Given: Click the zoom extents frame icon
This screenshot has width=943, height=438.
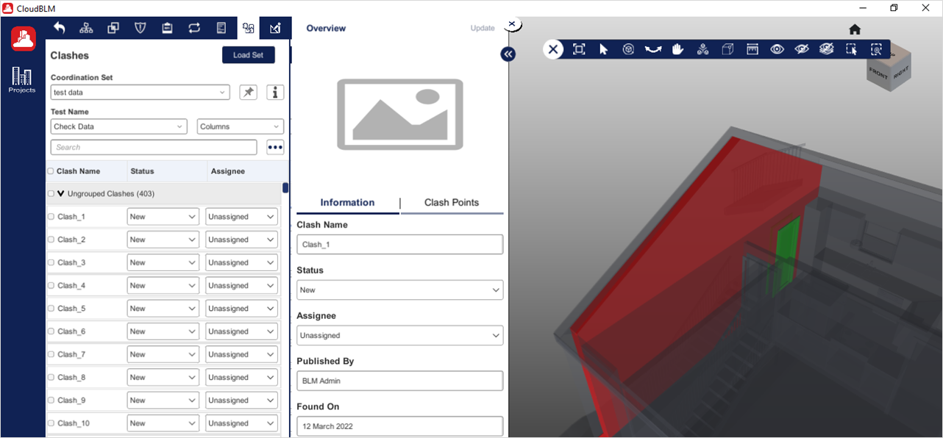Looking at the screenshot, I should coord(579,49).
